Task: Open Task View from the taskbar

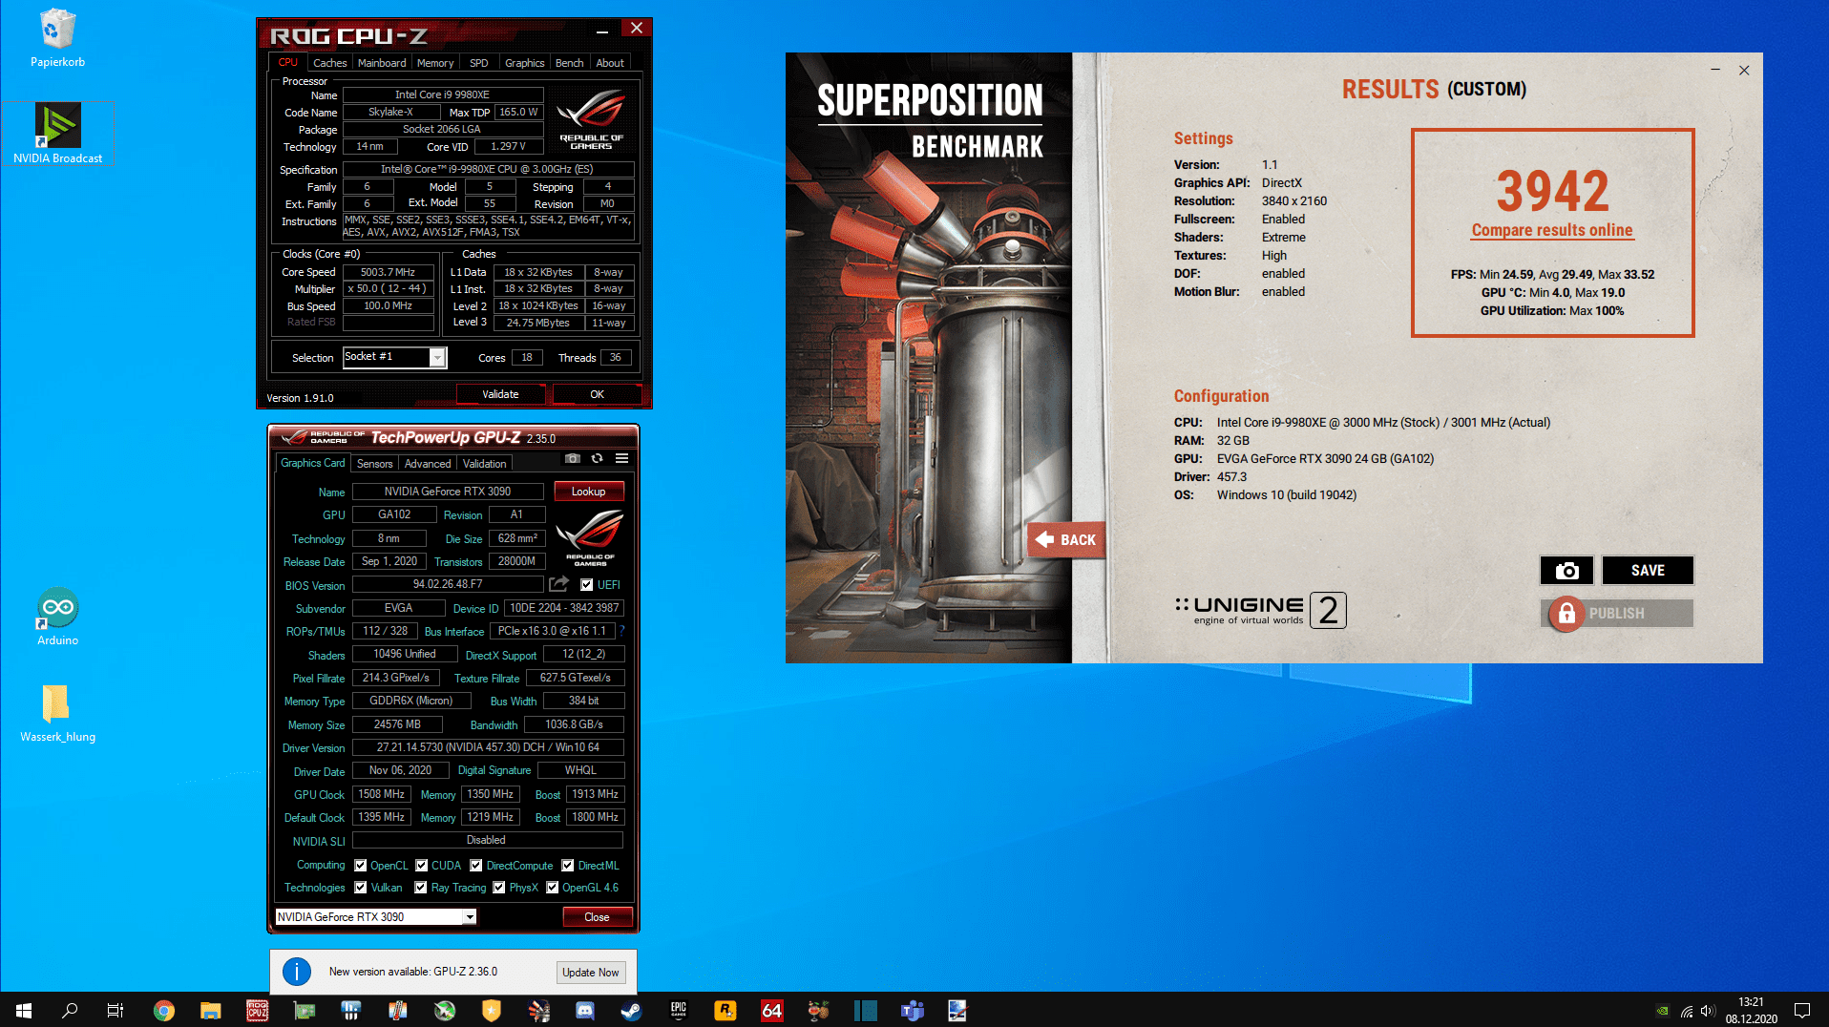Action: click(x=116, y=1010)
